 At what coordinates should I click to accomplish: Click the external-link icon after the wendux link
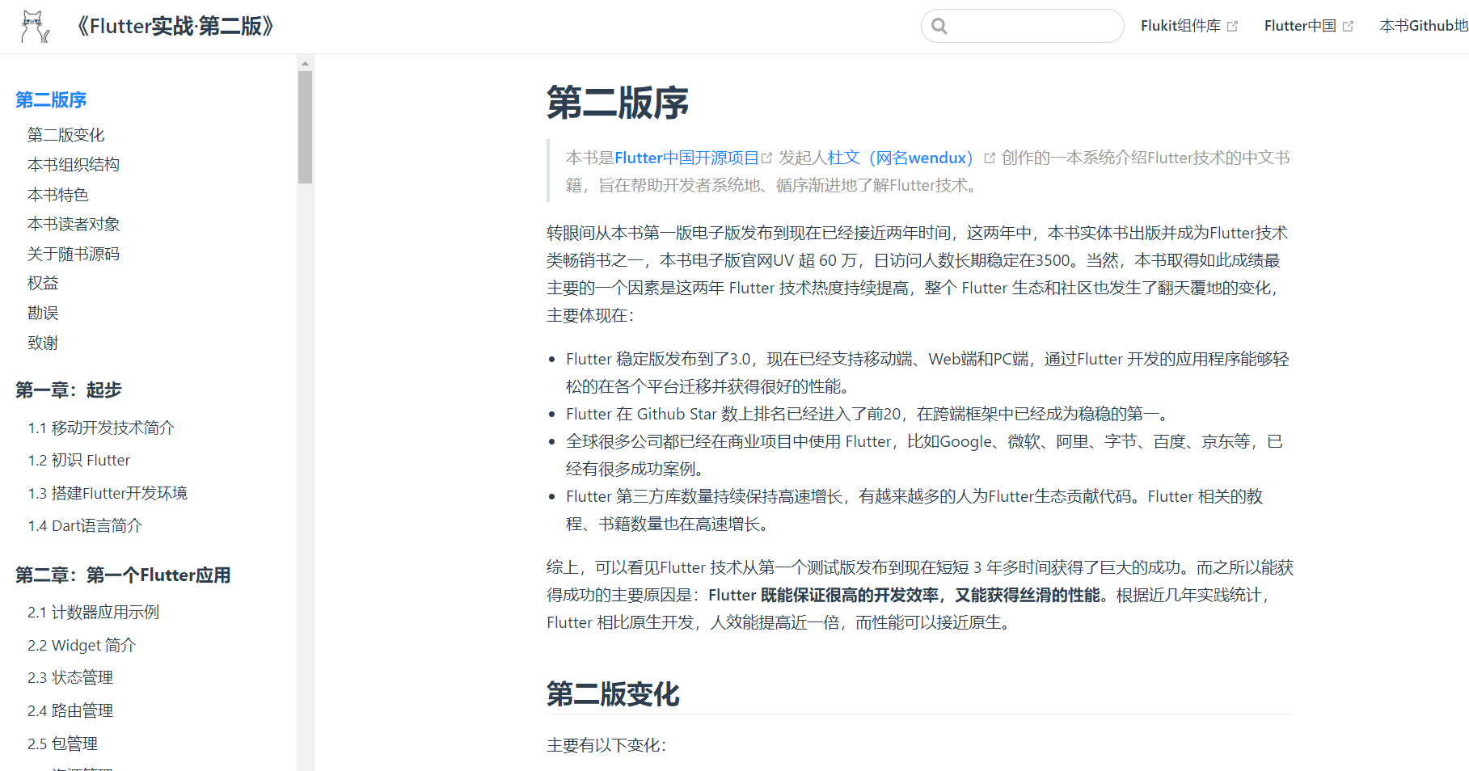(x=990, y=158)
